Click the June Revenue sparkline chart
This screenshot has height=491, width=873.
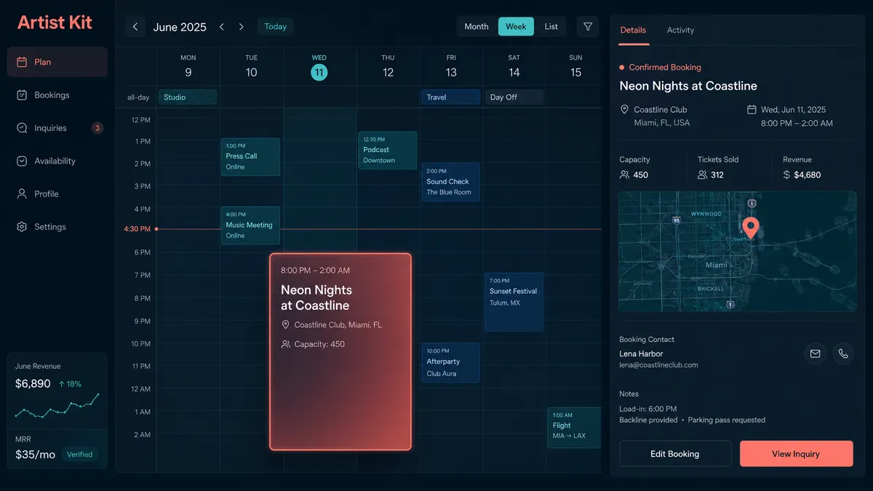tap(57, 406)
